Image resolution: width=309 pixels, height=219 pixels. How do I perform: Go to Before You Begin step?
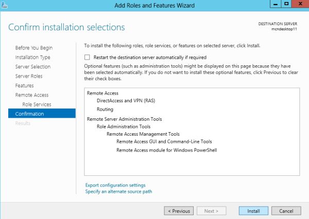[x=34, y=48]
